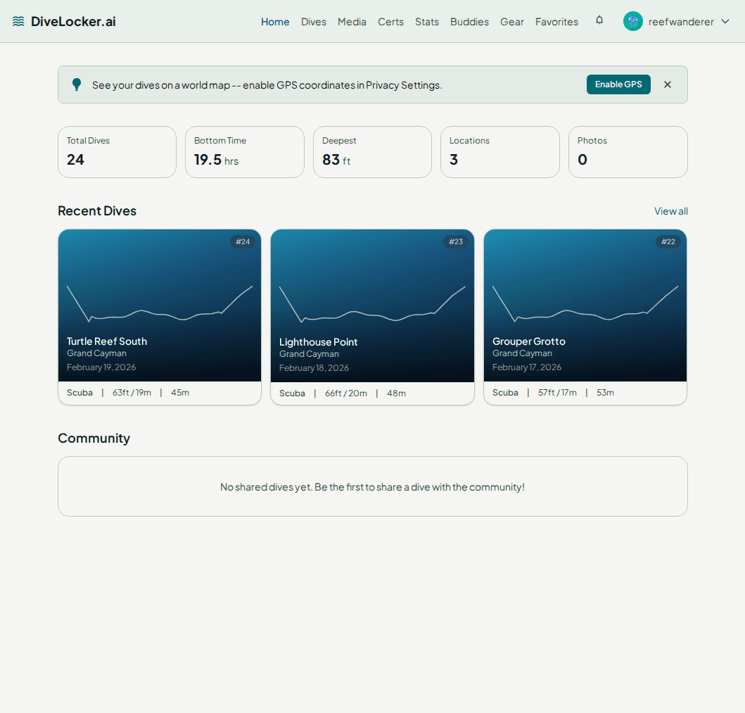The width and height of the screenshot is (745, 713).
Task: Click the GPS world map tip text
Action: 267,84
